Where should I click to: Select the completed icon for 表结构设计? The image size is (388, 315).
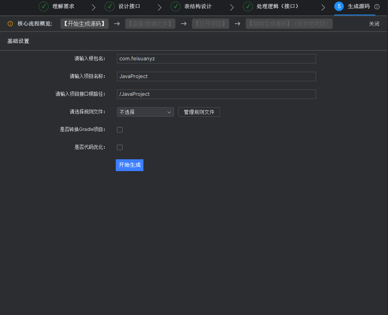[175, 7]
